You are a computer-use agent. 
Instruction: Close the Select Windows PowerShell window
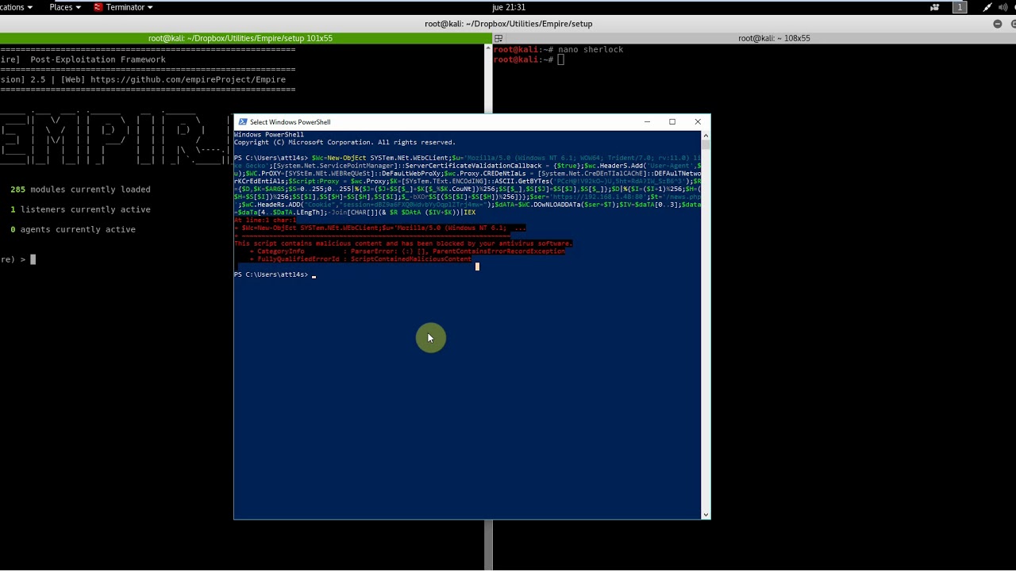coord(698,122)
